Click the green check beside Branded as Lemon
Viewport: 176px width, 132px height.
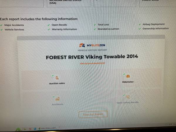click(x=95, y=29)
